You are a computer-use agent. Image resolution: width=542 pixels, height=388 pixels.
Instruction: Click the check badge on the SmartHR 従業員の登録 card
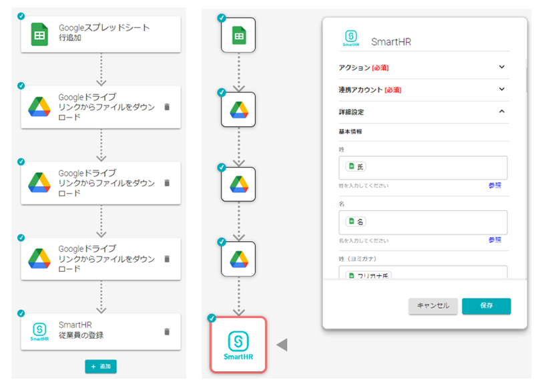click(x=21, y=313)
